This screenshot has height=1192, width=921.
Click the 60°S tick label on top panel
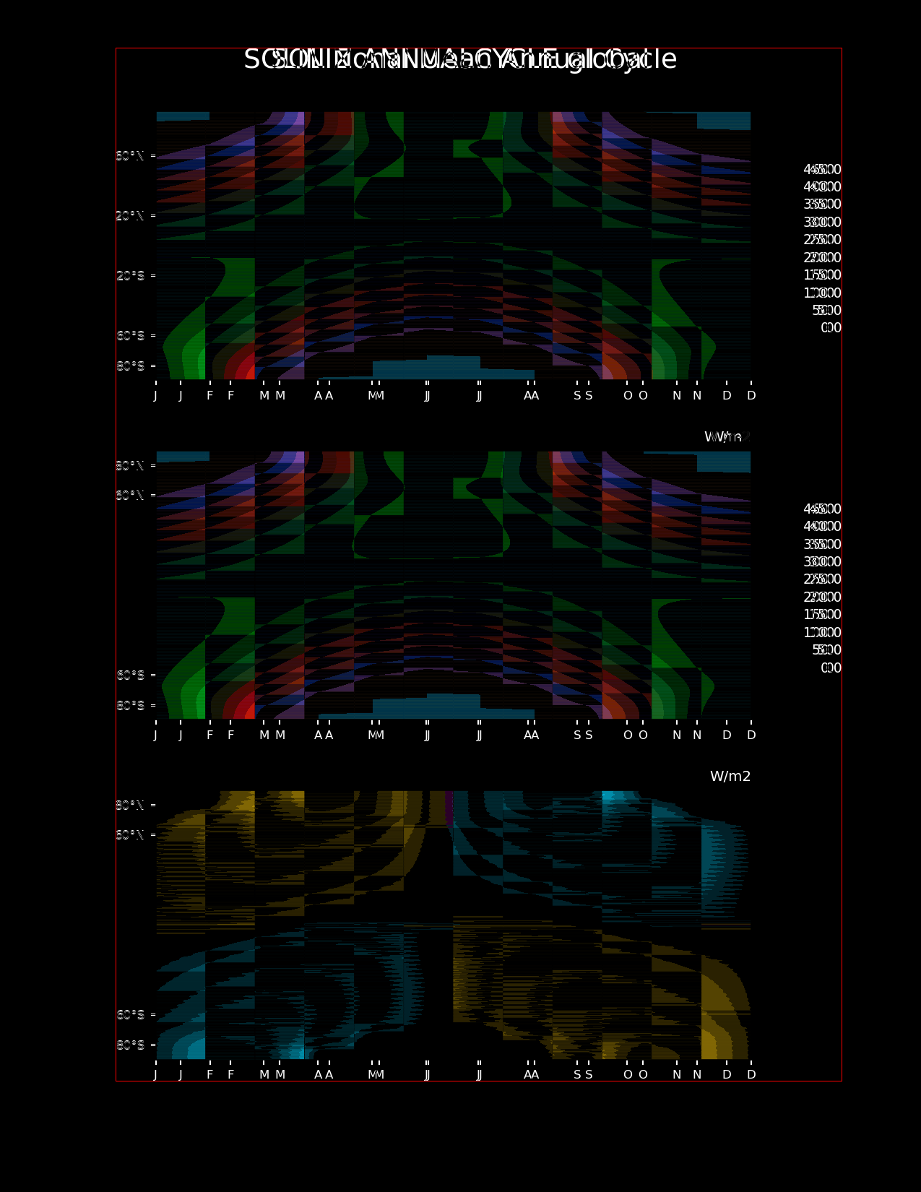click(x=130, y=336)
